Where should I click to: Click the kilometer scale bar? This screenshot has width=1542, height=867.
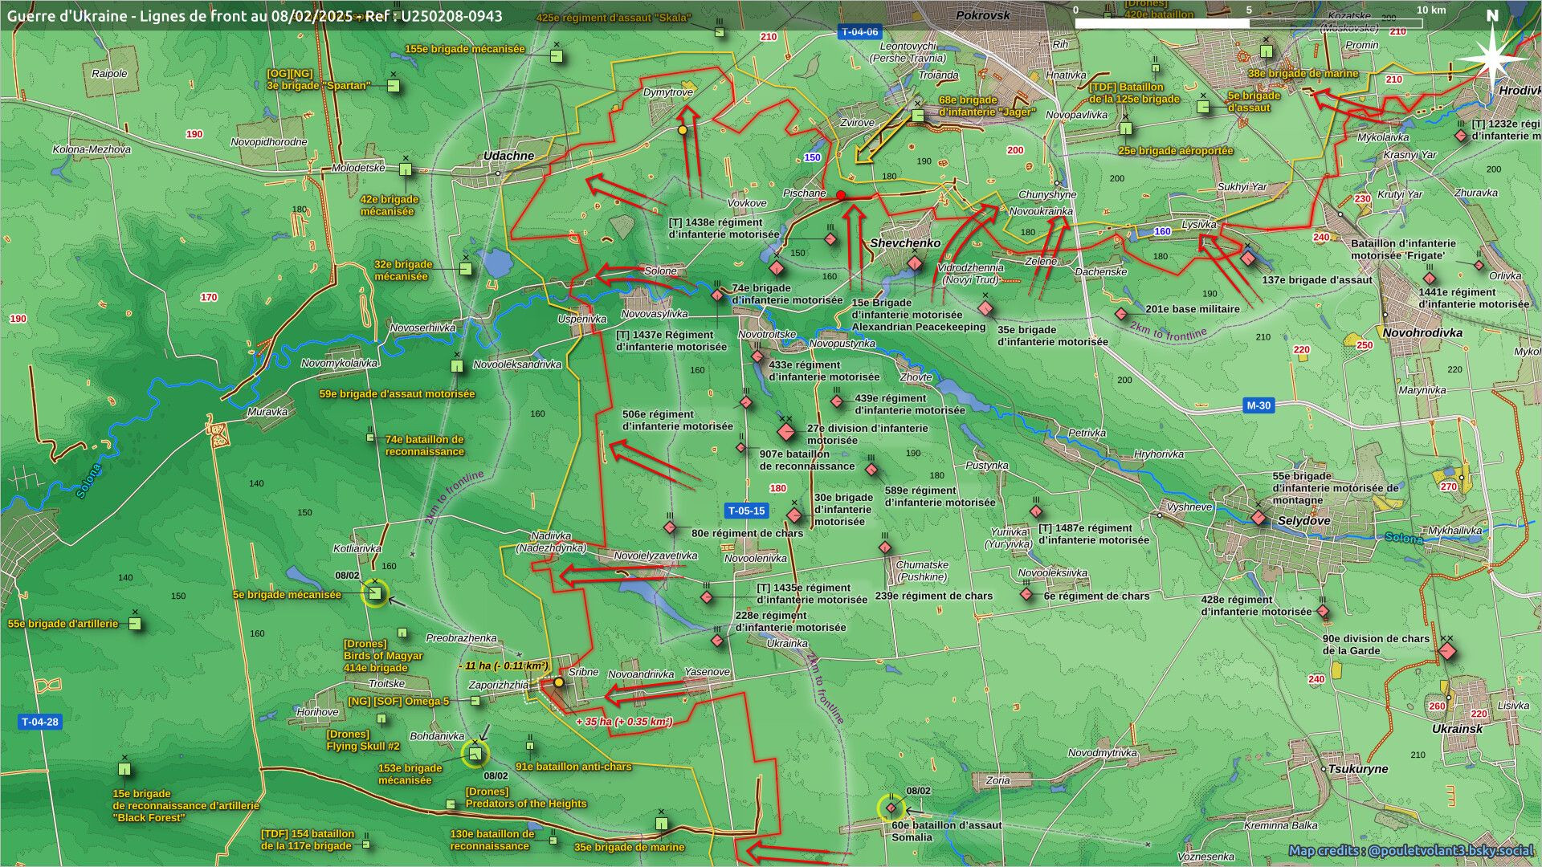click(x=1249, y=23)
